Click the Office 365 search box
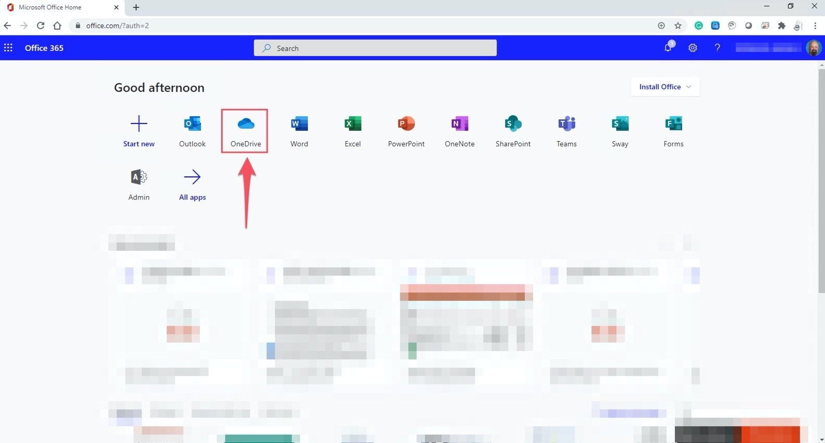The image size is (825, 443). coord(375,48)
